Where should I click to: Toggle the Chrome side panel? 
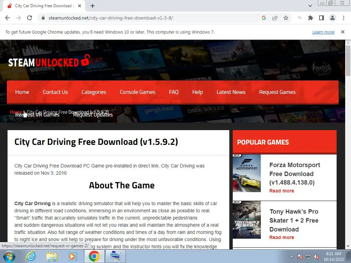tap(322, 18)
